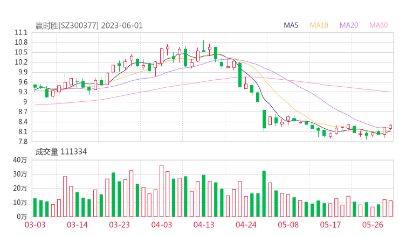The width and height of the screenshot is (399, 237).
Task: Click the 03-03 date axis label
Action: point(35,225)
